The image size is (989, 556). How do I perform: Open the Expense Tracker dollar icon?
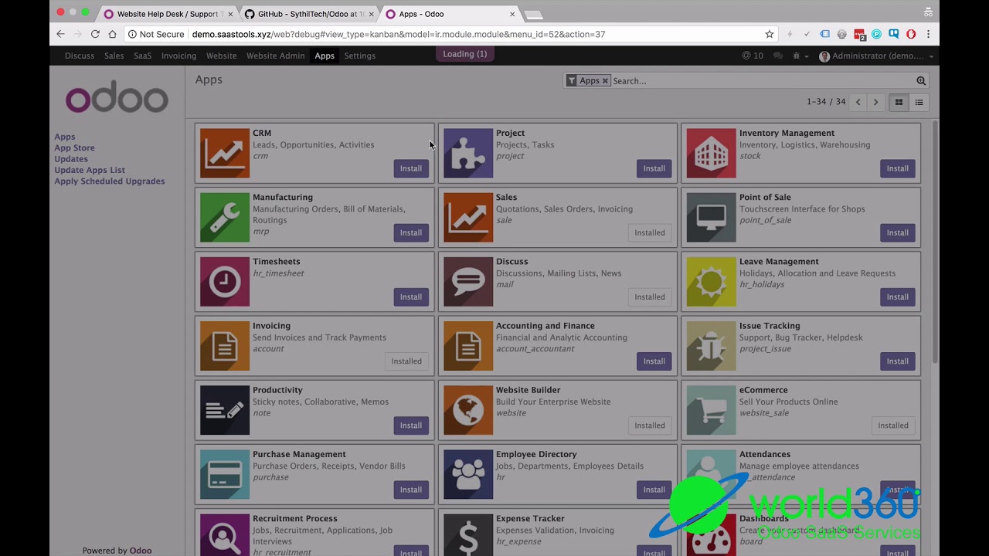click(468, 534)
